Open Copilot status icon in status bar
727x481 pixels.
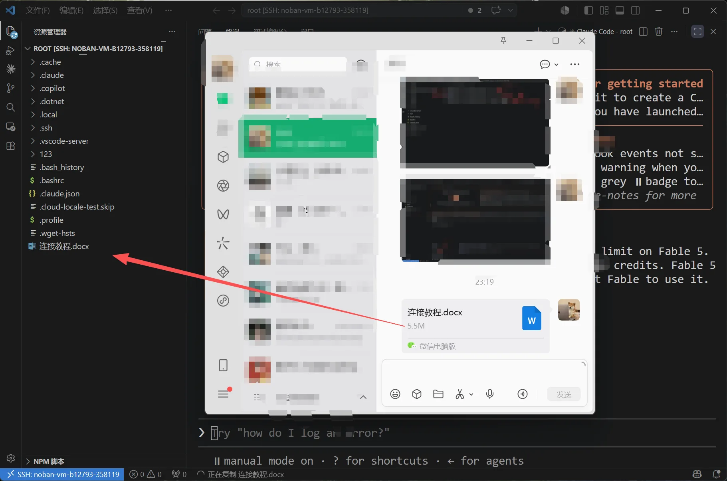pyautogui.click(x=697, y=474)
